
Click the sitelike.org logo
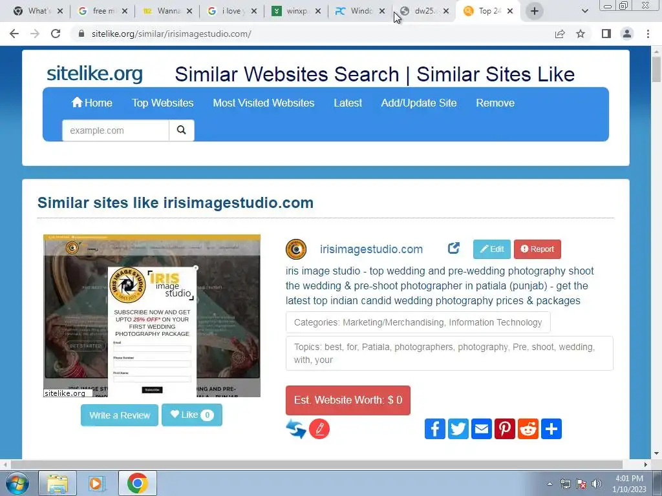point(94,74)
